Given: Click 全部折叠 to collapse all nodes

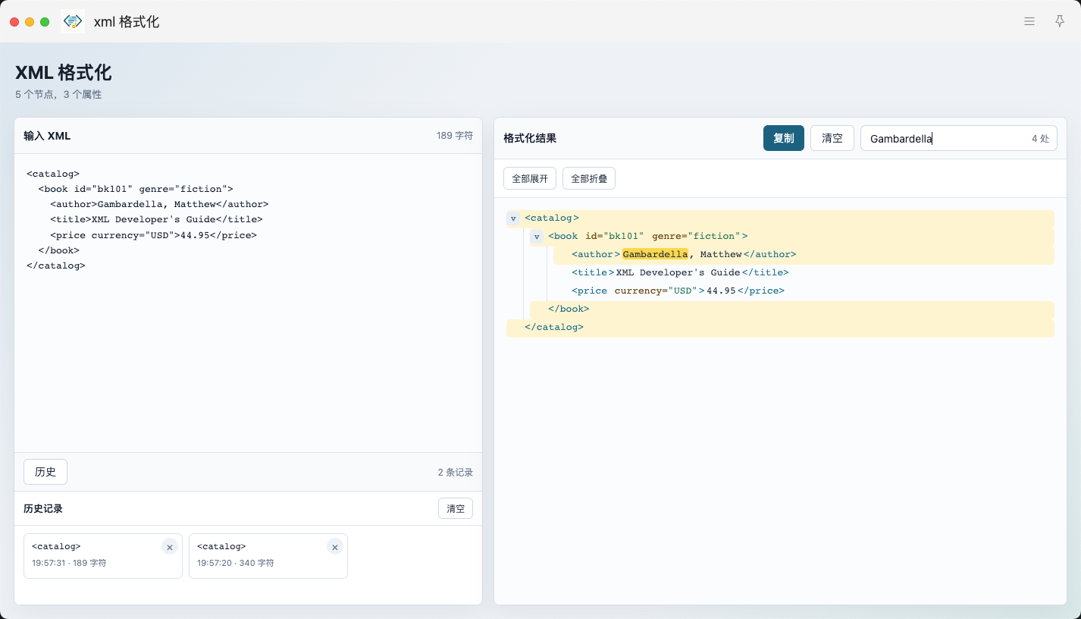Looking at the screenshot, I should pos(589,178).
